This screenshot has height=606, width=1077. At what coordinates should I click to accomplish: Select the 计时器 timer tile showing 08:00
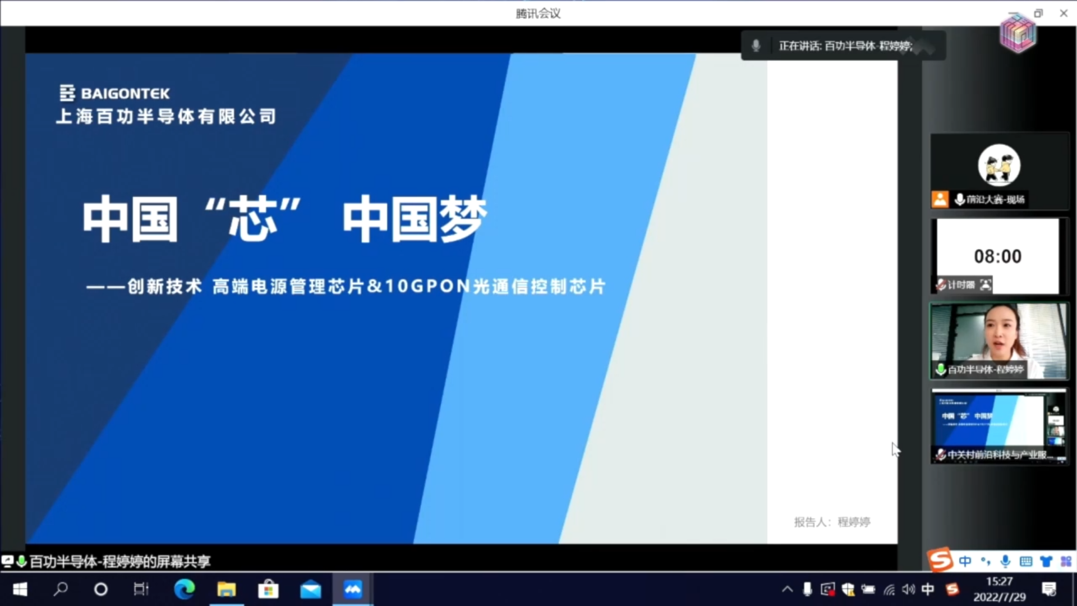click(x=1000, y=256)
